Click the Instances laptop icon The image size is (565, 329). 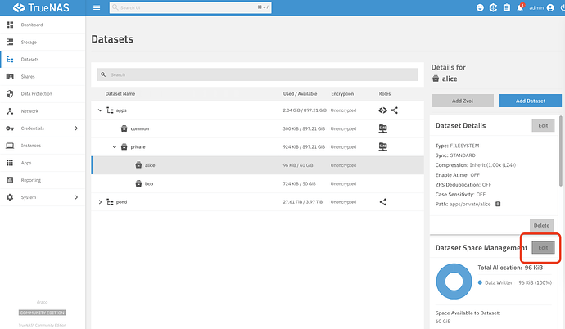point(10,146)
